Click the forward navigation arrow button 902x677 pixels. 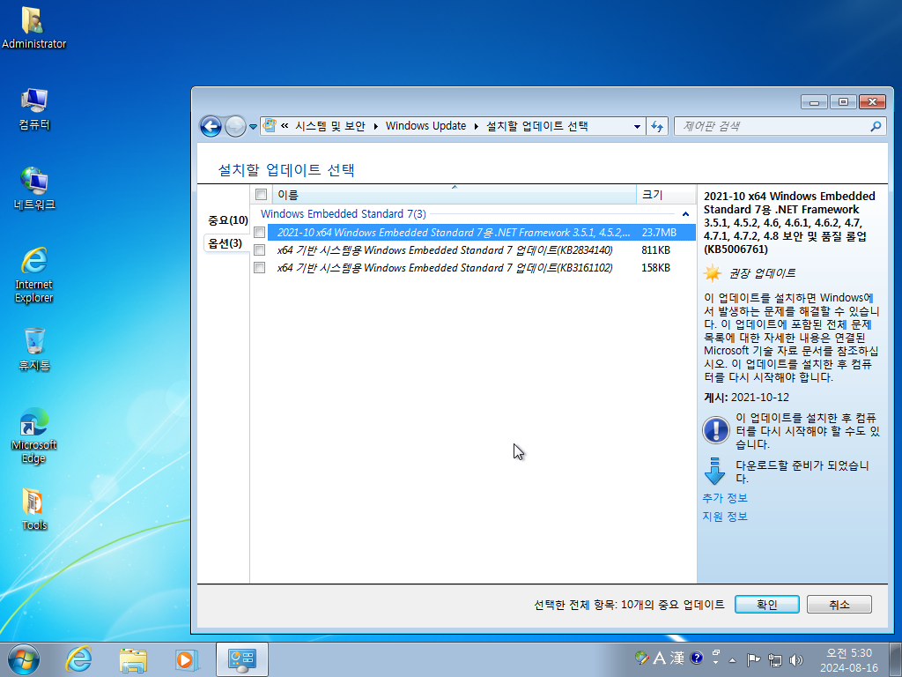[x=234, y=126]
